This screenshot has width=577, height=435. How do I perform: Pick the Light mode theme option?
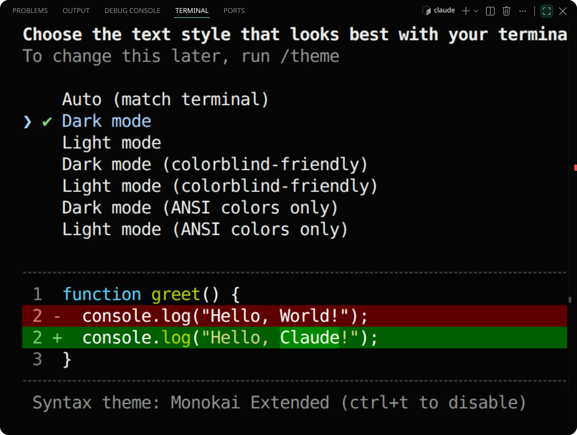111,143
